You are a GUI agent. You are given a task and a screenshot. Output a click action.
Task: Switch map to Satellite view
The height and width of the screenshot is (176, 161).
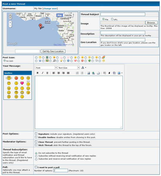[68, 15]
